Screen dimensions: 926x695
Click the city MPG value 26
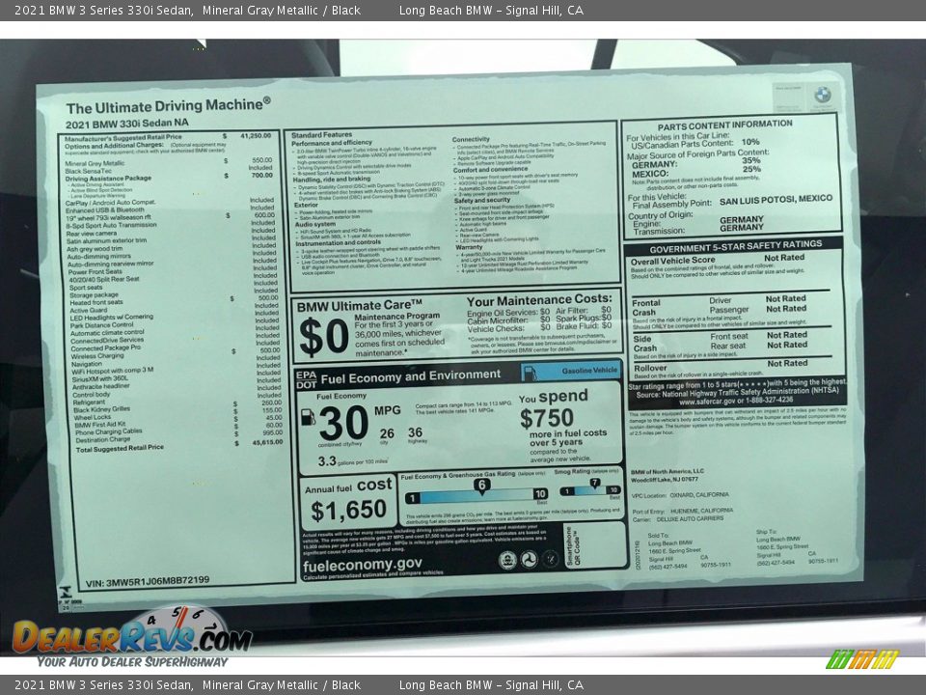pos(387,433)
